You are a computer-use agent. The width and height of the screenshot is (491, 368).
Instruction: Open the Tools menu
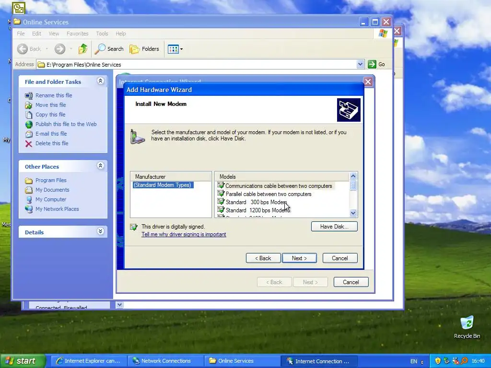click(x=102, y=34)
